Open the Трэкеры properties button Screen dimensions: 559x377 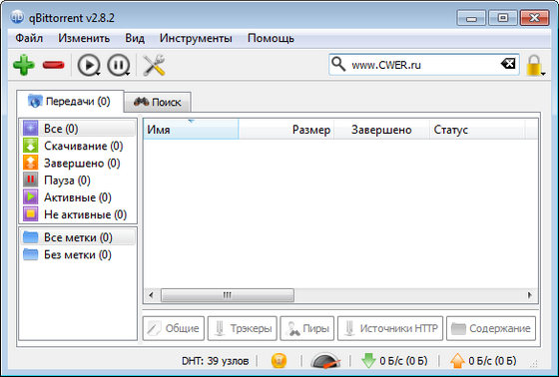tap(243, 328)
